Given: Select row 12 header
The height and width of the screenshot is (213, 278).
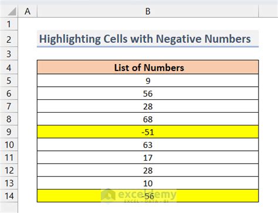Looking at the screenshot, I should click(9, 170).
